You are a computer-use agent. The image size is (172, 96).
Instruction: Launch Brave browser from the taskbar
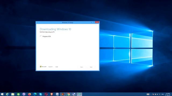pos(52,94)
